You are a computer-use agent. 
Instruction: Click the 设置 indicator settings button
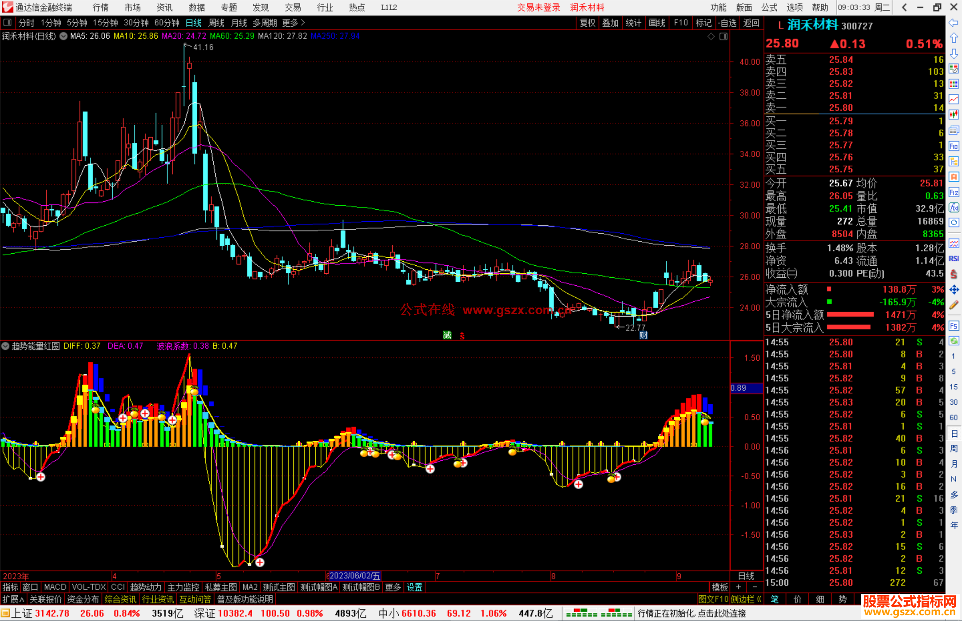[414, 587]
